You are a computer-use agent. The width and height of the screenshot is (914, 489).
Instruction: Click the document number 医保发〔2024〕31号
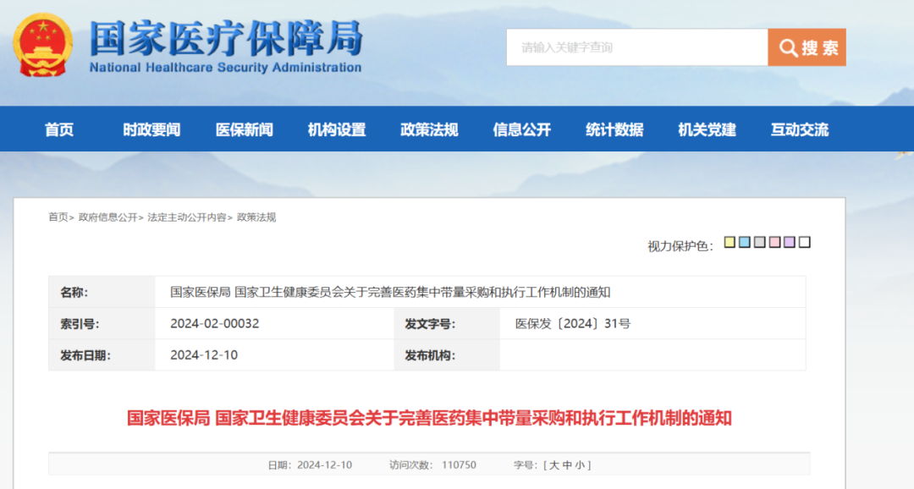572,323
